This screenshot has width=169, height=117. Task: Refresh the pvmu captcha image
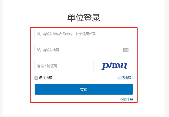coord(116,66)
